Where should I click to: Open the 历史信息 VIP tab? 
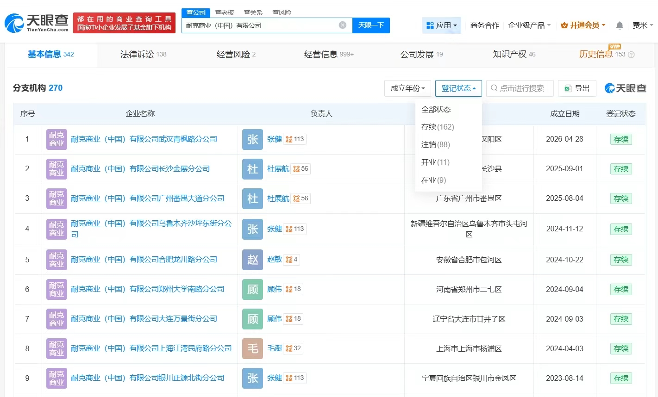coord(602,55)
